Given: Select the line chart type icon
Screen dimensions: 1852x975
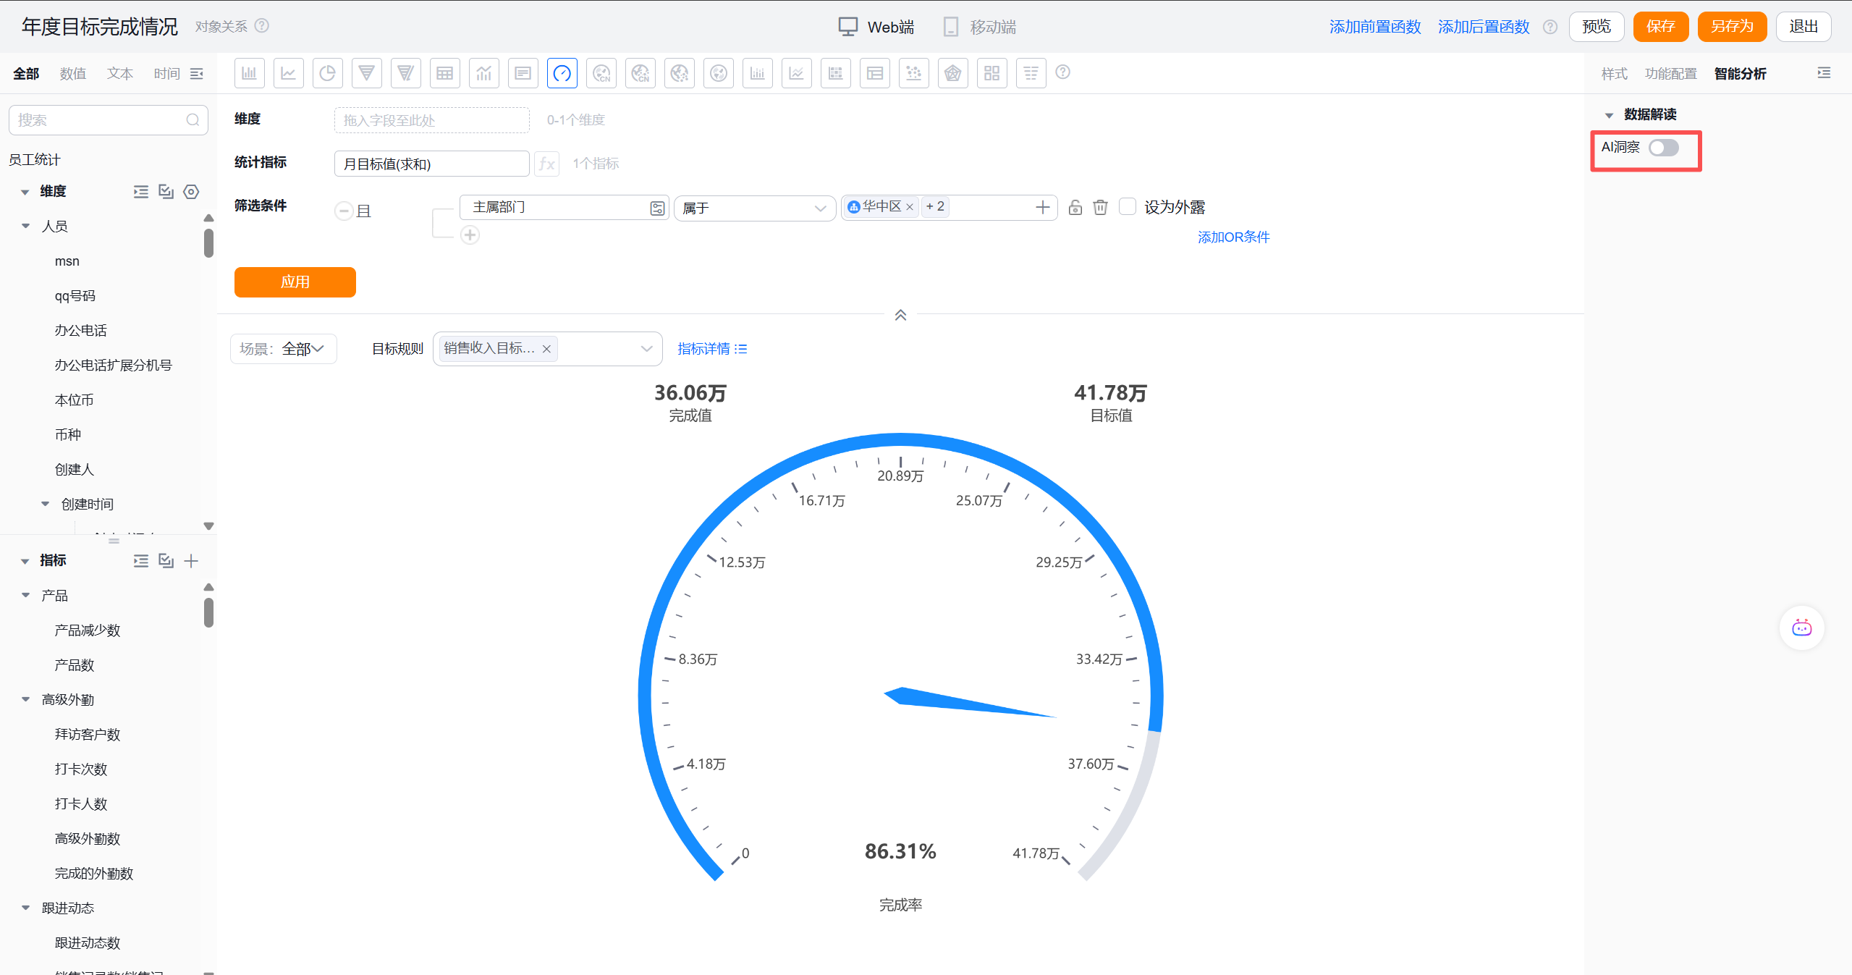Looking at the screenshot, I should (288, 73).
